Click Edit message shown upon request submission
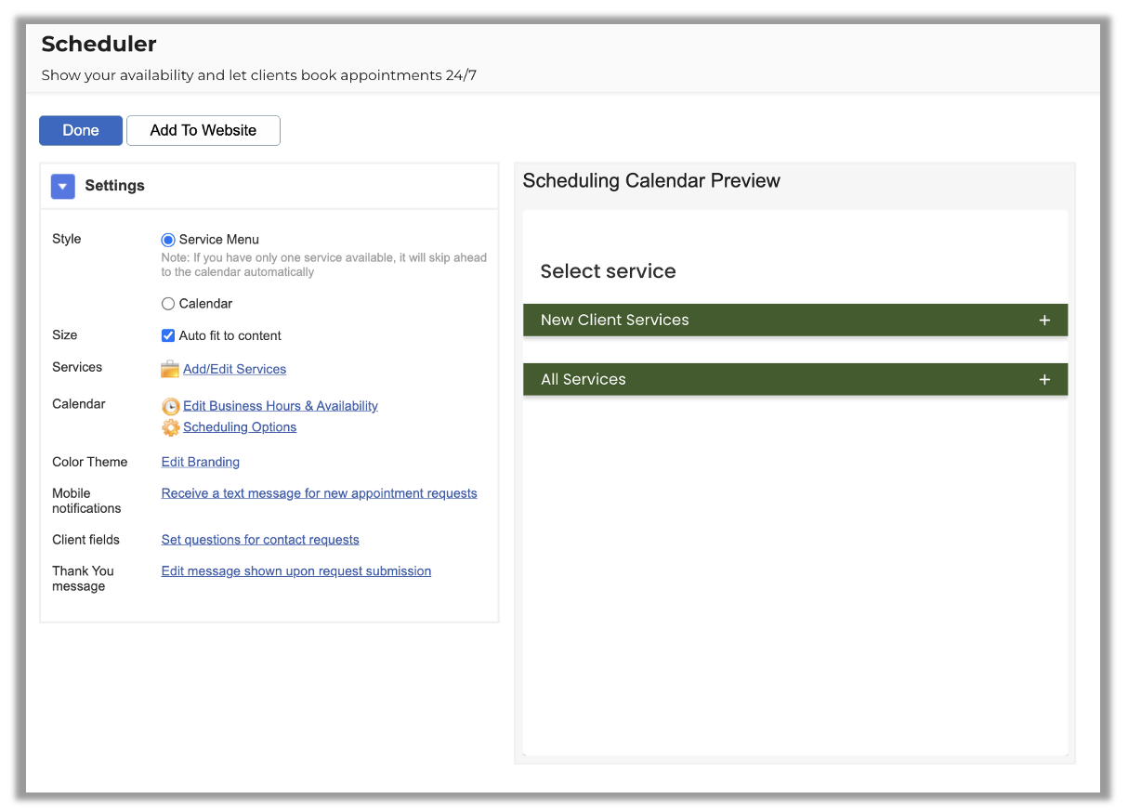The image size is (1128, 812). [x=295, y=571]
